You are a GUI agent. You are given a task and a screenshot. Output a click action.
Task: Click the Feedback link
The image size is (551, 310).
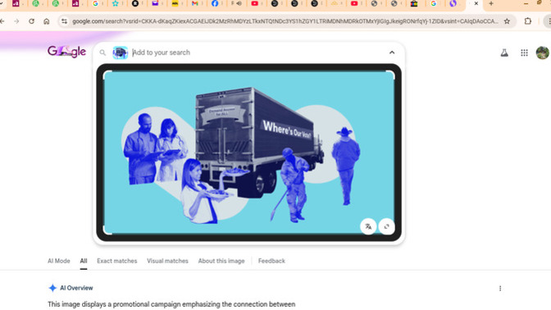pos(271,261)
